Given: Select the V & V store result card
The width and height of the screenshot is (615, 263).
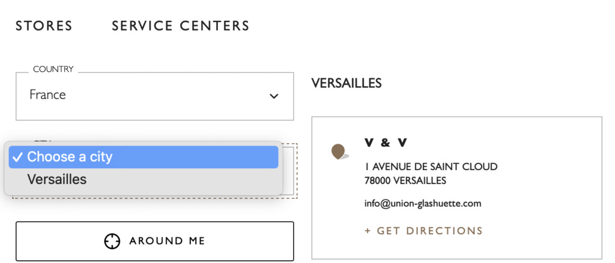Looking at the screenshot, I should 456,188.
